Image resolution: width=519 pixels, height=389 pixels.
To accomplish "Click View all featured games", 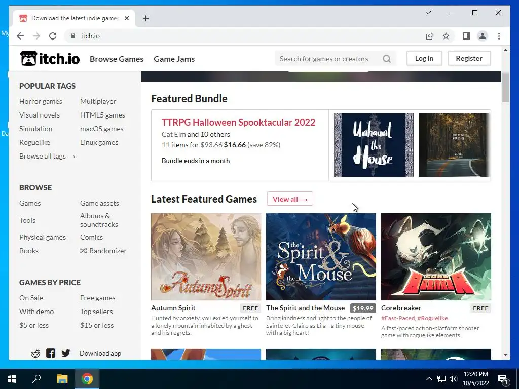I will coord(290,199).
